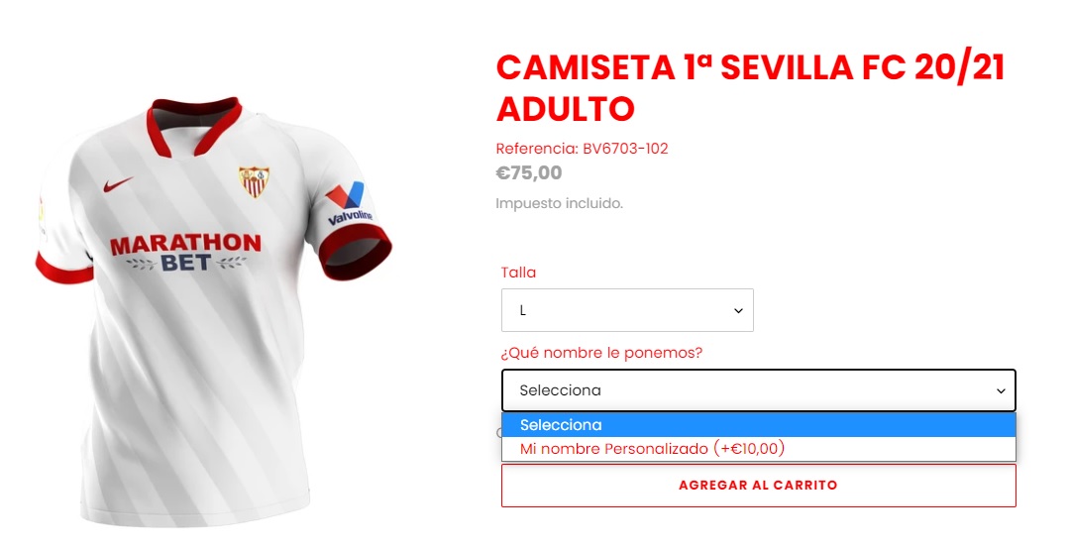Click the 'Referencia: BV6703-102' text

[582, 149]
